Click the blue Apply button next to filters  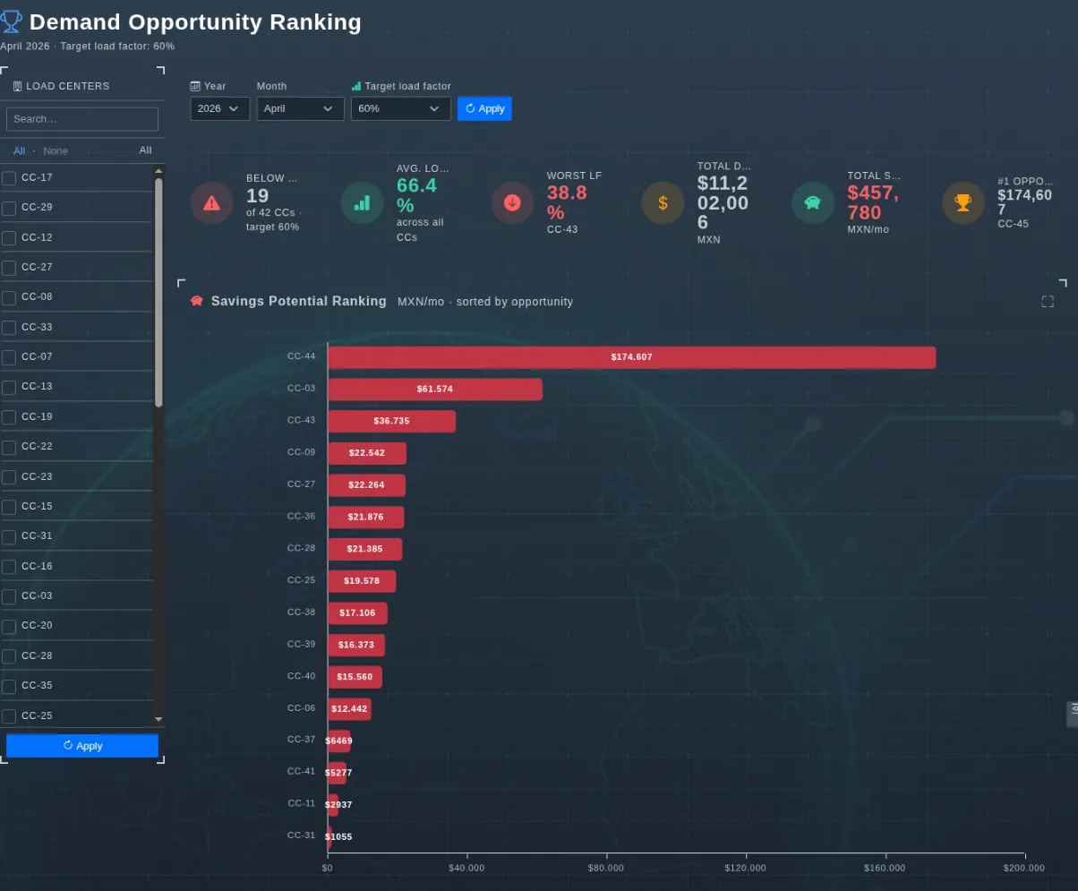pyautogui.click(x=484, y=108)
